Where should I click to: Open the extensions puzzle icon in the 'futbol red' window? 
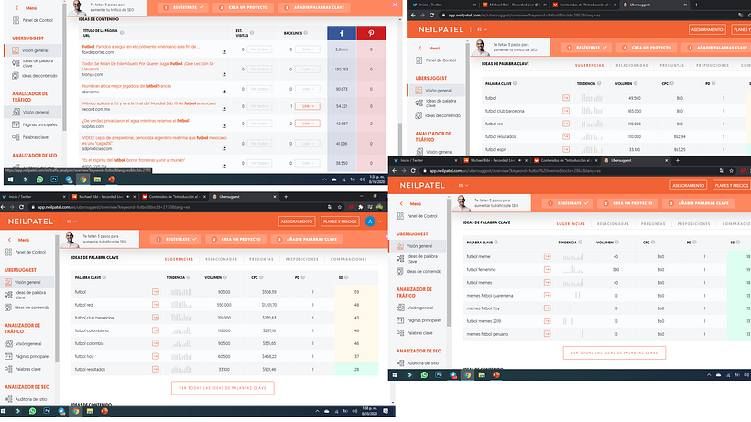[x=360, y=207]
